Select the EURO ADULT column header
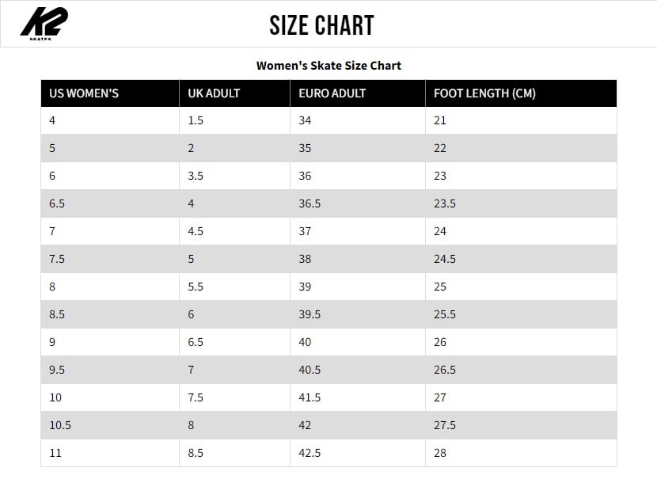Screen dimensions: 657x479 332,93
